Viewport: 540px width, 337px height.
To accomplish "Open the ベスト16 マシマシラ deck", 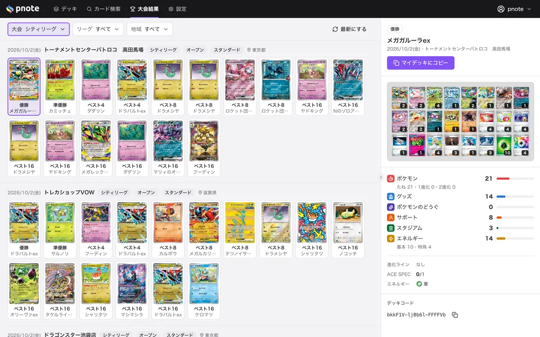I will click(x=132, y=290).
